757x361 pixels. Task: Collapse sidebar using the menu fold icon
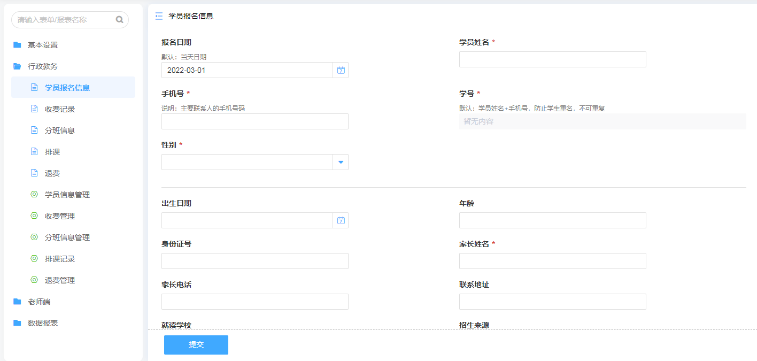[159, 16]
